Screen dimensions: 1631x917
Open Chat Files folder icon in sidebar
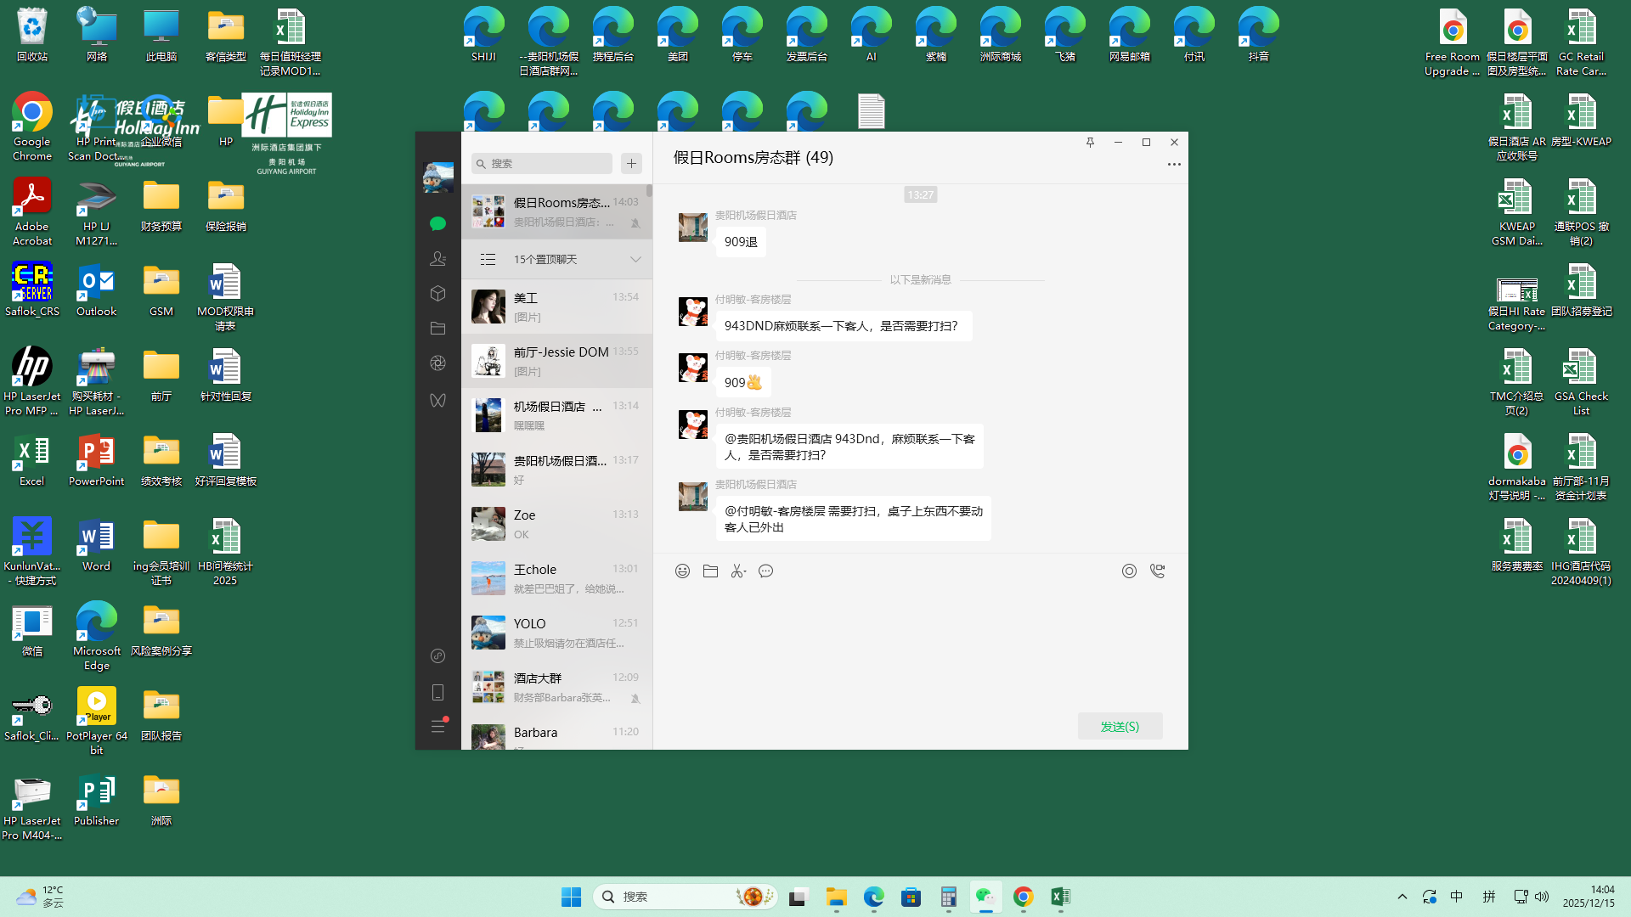pos(437,329)
